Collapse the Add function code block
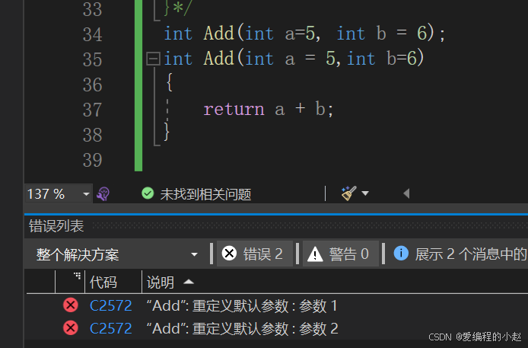This screenshot has height=348, width=528. pos(153,59)
